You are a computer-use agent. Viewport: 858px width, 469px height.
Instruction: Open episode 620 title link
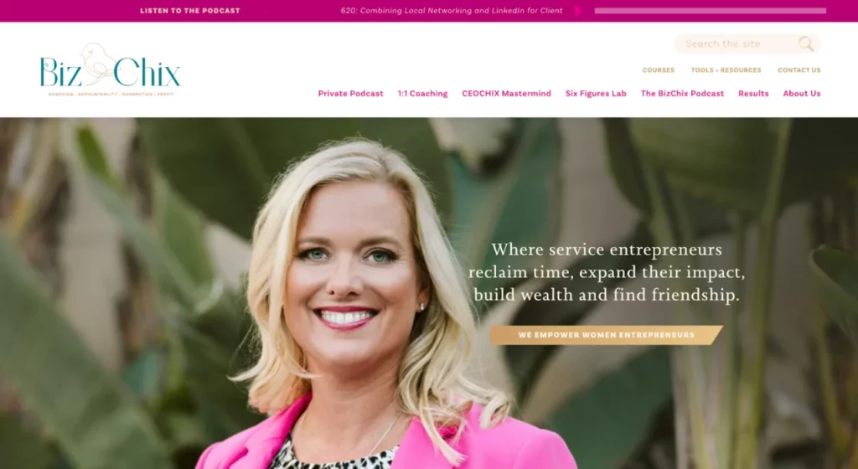tap(452, 10)
